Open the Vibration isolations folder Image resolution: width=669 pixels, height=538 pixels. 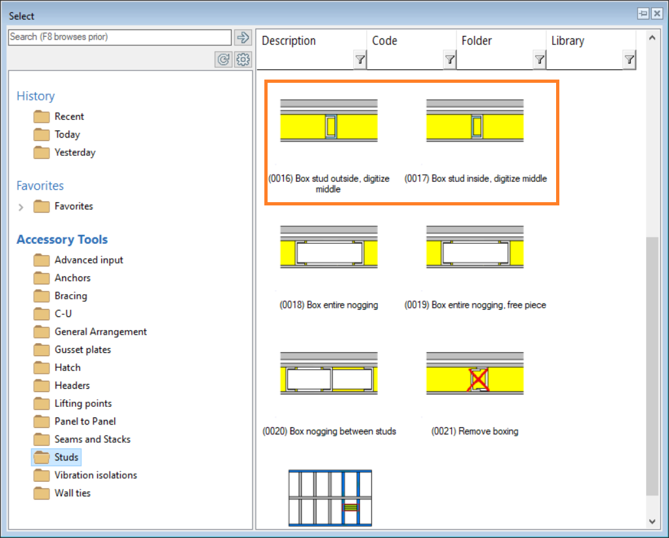(x=95, y=475)
